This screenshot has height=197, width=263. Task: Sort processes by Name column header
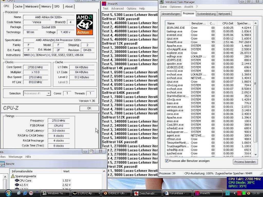[177, 23]
